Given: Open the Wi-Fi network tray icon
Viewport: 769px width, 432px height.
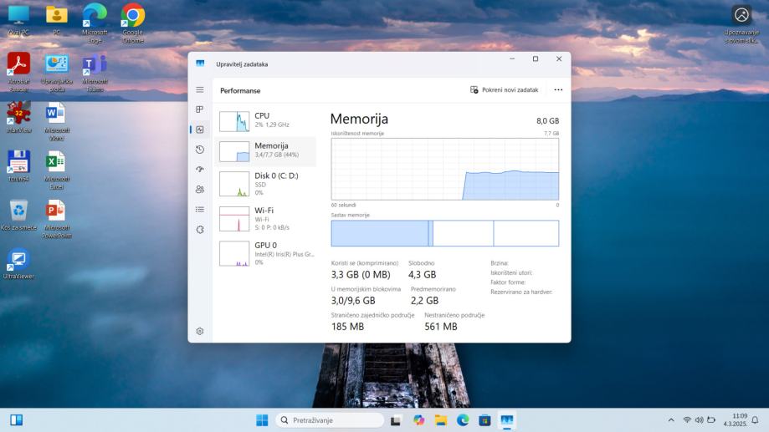Looking at the screenshot, I should tap(687, 420).
